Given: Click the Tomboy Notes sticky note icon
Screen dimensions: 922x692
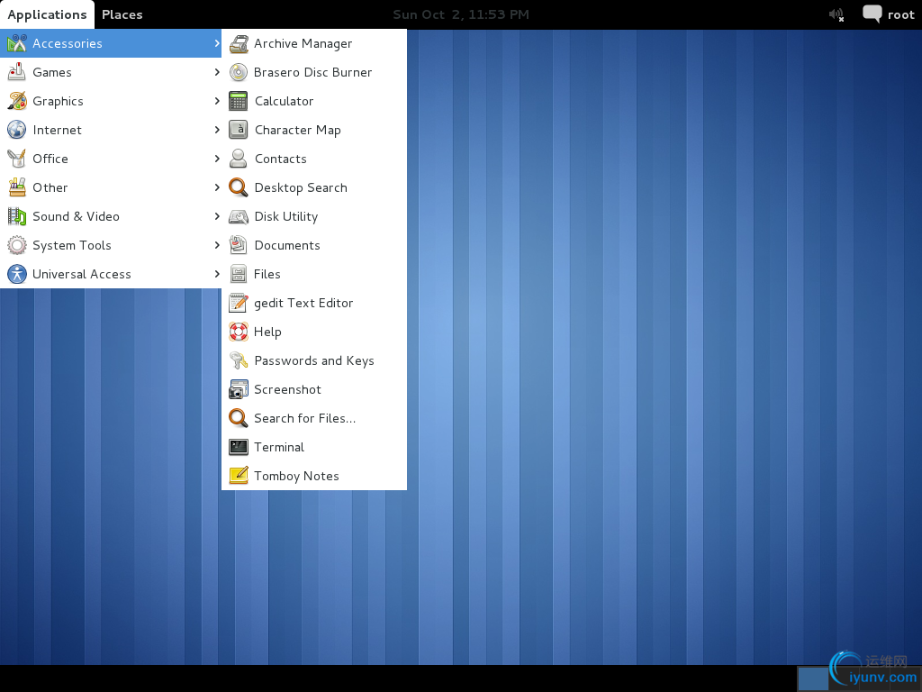Looking at the screenshot, I should tap(238, 476).
